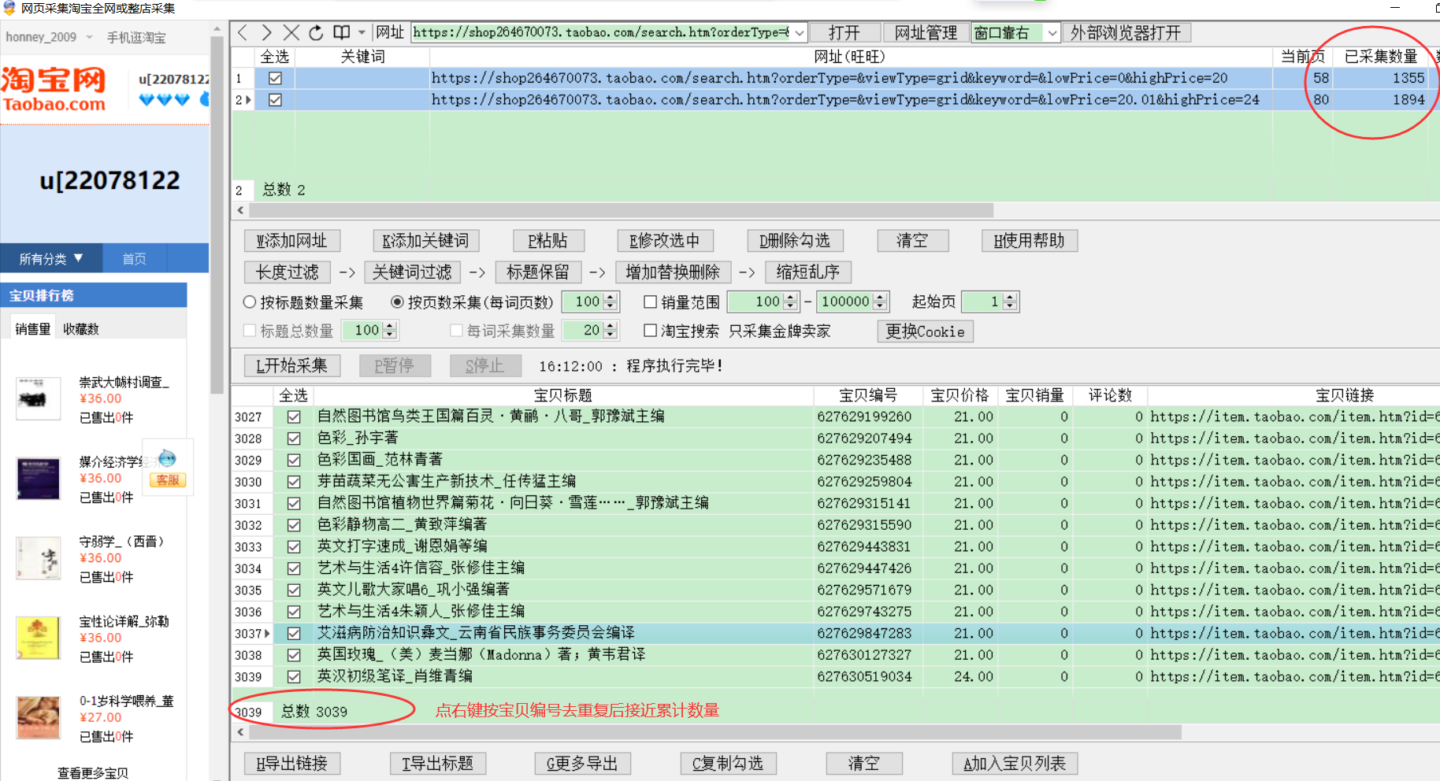Viewport: 1440px width, 781px height.
Task: Click the browser back arrow icon
Action: pos(243,32)
